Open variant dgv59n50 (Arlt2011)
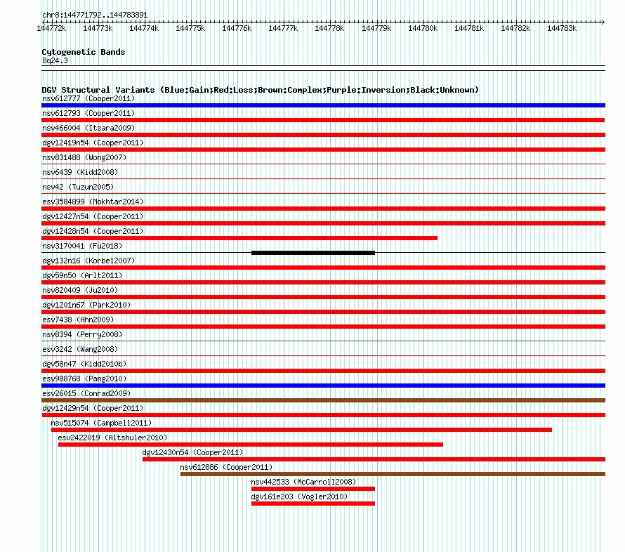The image size is (625, 552). [x=82, y=275]
